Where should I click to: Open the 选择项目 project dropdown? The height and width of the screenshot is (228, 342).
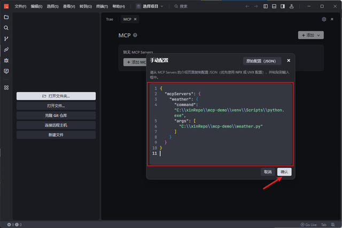[150, 6]
